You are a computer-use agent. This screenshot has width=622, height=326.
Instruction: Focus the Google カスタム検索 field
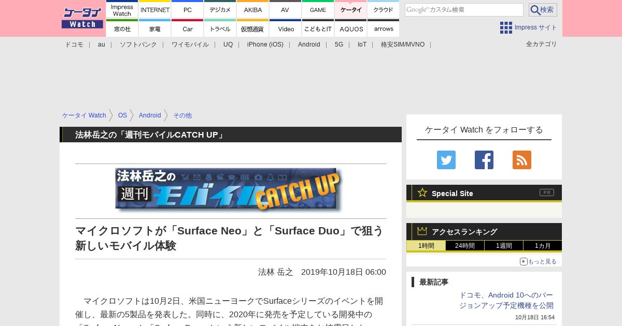464,10
